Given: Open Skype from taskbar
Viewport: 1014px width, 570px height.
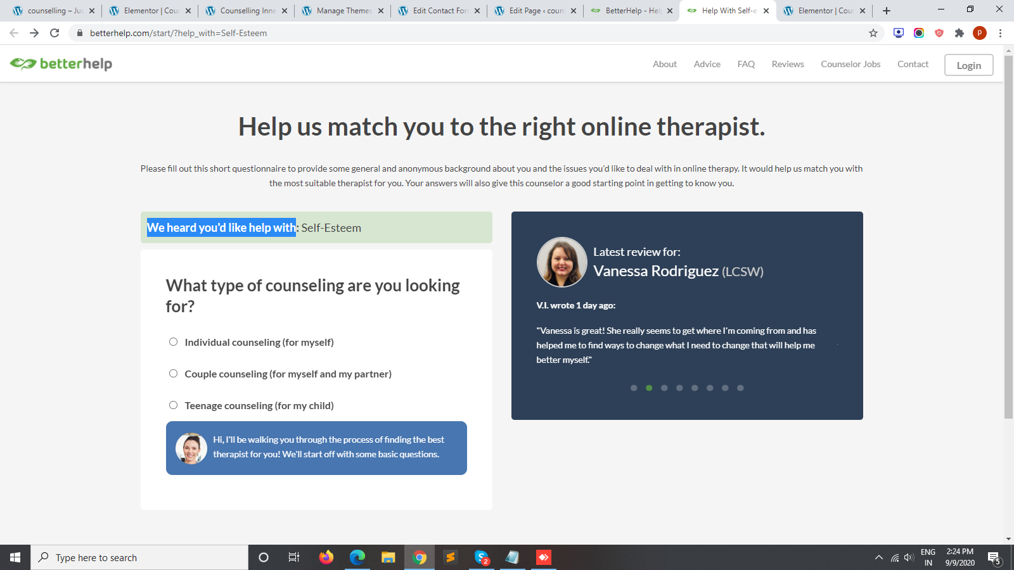Looking at the screenshot, I should point(482,557).
